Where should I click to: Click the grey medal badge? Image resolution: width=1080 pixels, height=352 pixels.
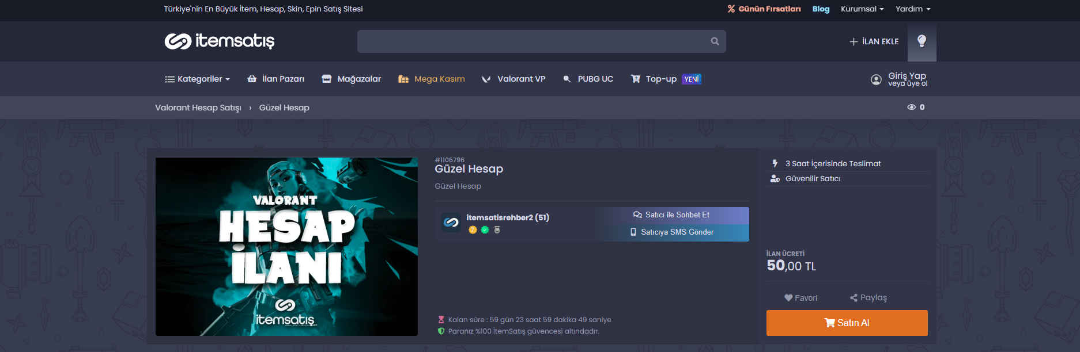497,230
